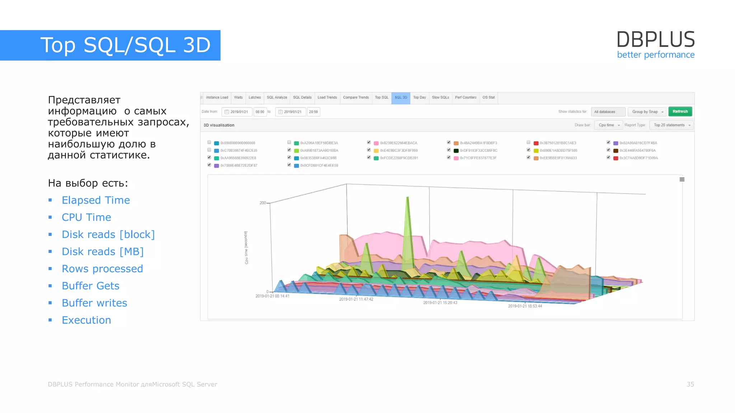The height and width of the screenshot is (413, 735).
Task: Click legend label 0x08353B6FA463C98B
Action: click(x=318, y=158)
